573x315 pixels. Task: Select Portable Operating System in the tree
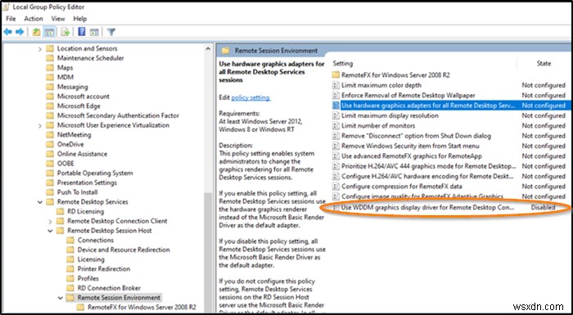click(95, 173)
